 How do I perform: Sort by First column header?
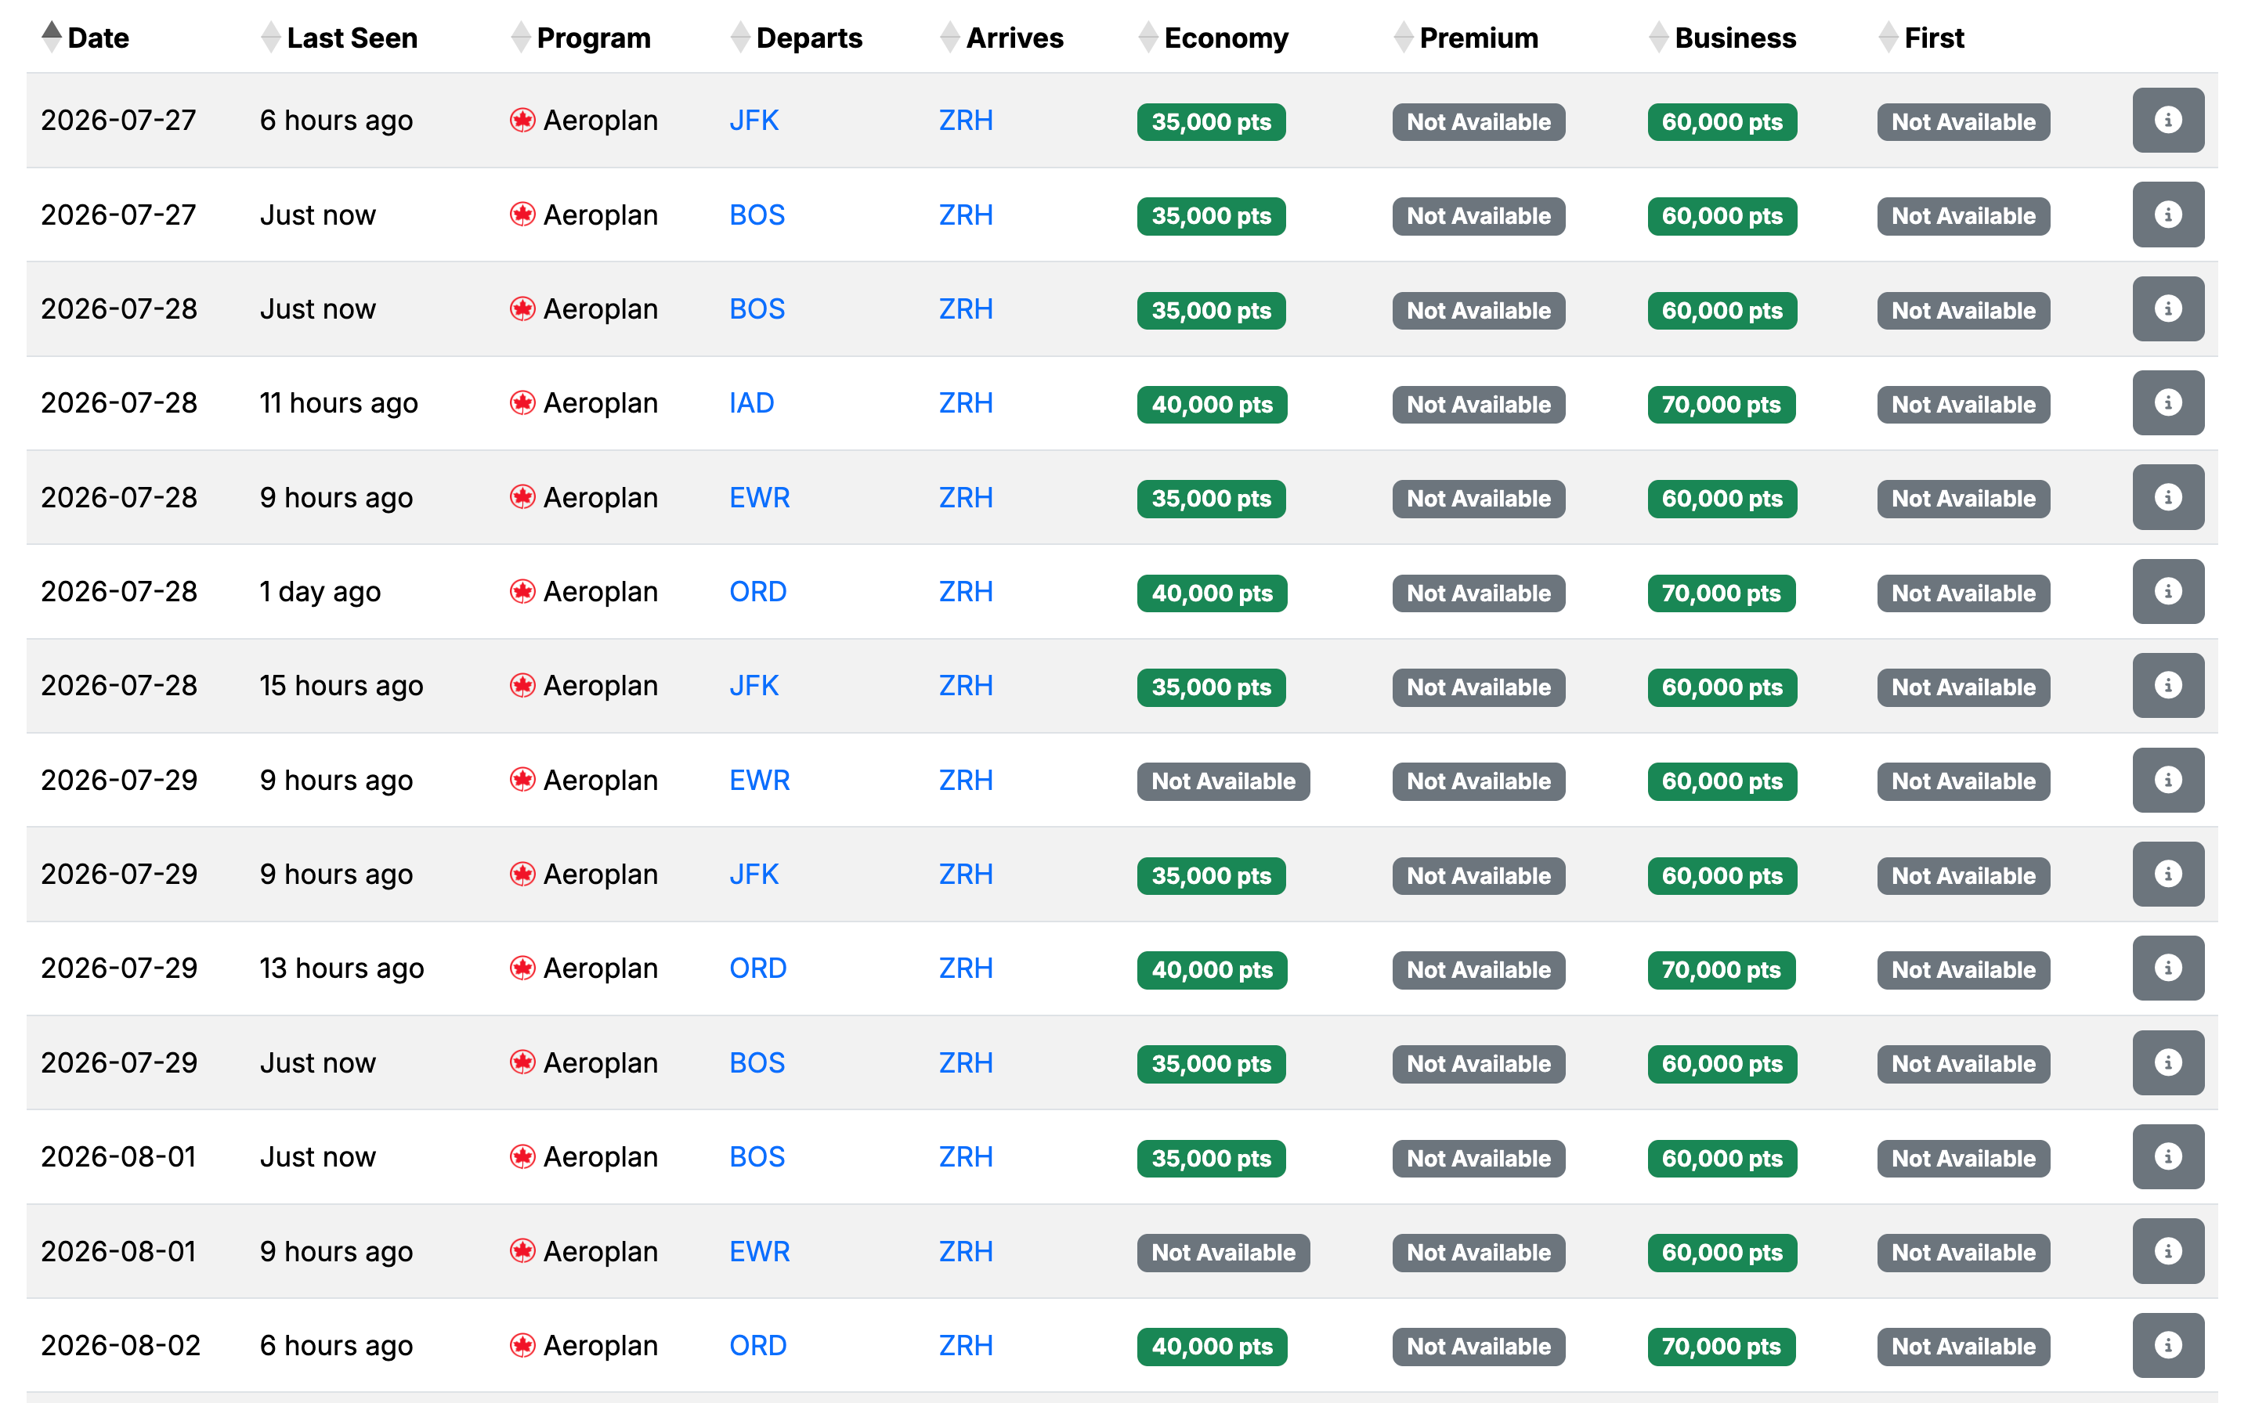(x=1933, y=38)
